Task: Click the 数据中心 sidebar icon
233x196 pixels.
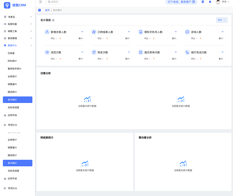Action: [x=5, y=45]
